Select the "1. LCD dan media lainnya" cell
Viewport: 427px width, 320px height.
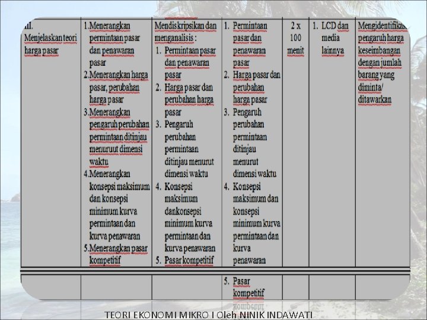coord(332,142)
